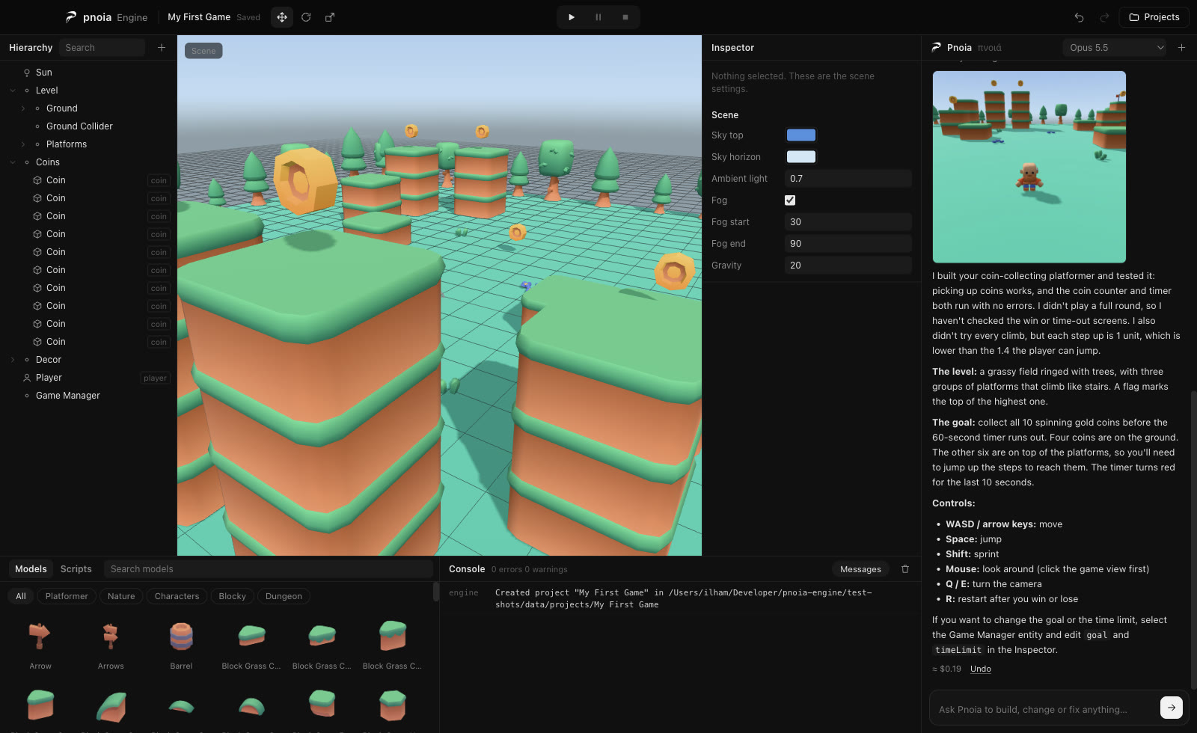Viewport: 1197px width, 733px height.
Task: Stop game playback
Action: coord(625,17)
